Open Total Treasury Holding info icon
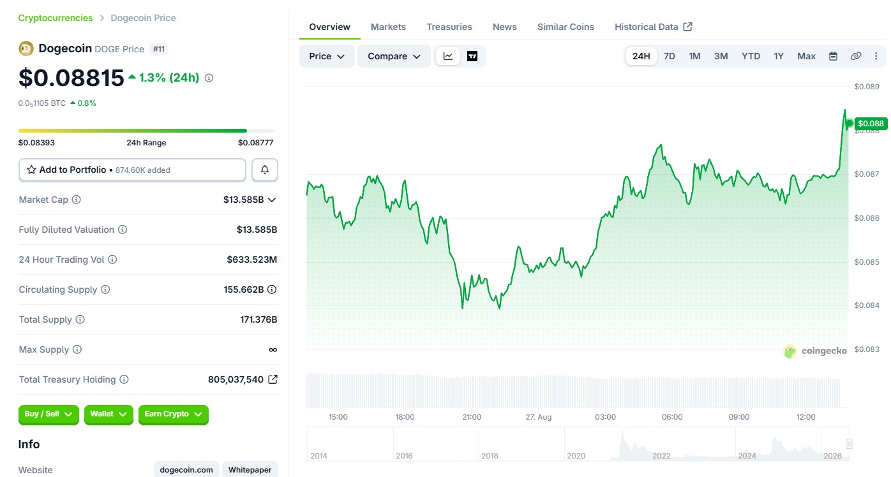 [x=124, y=379]
